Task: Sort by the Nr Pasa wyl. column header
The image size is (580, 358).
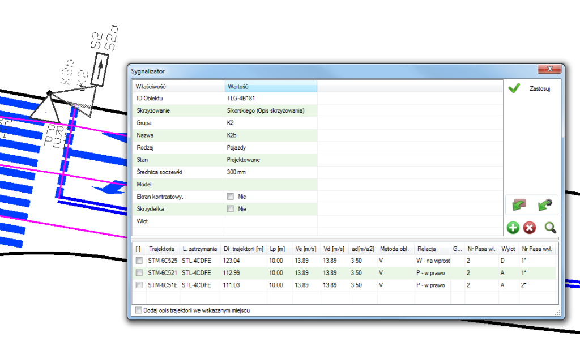Action: tap(538, 249)
